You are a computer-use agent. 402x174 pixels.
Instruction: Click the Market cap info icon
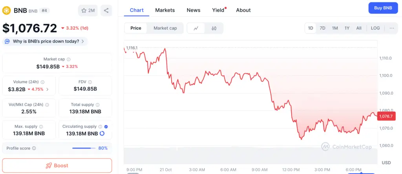69,59
